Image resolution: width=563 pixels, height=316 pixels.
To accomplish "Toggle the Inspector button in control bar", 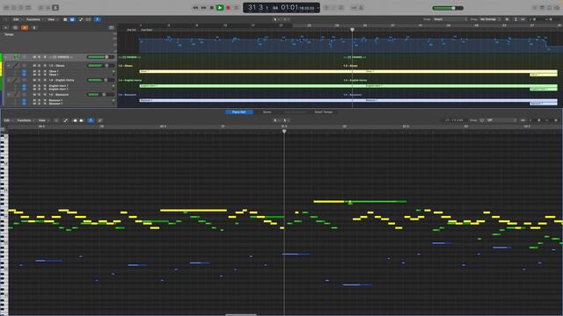I will point(14,8).
